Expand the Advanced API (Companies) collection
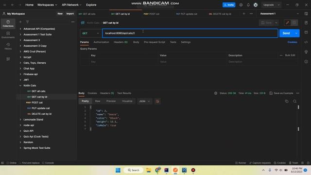Image resolution: width=311 pixels, height=175 pixels. [20, 29]
